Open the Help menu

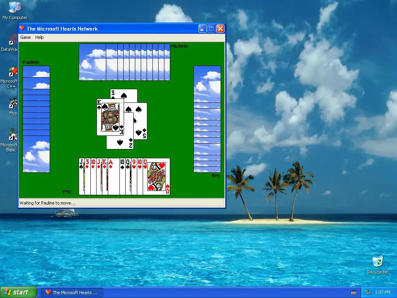pos(39,37)
